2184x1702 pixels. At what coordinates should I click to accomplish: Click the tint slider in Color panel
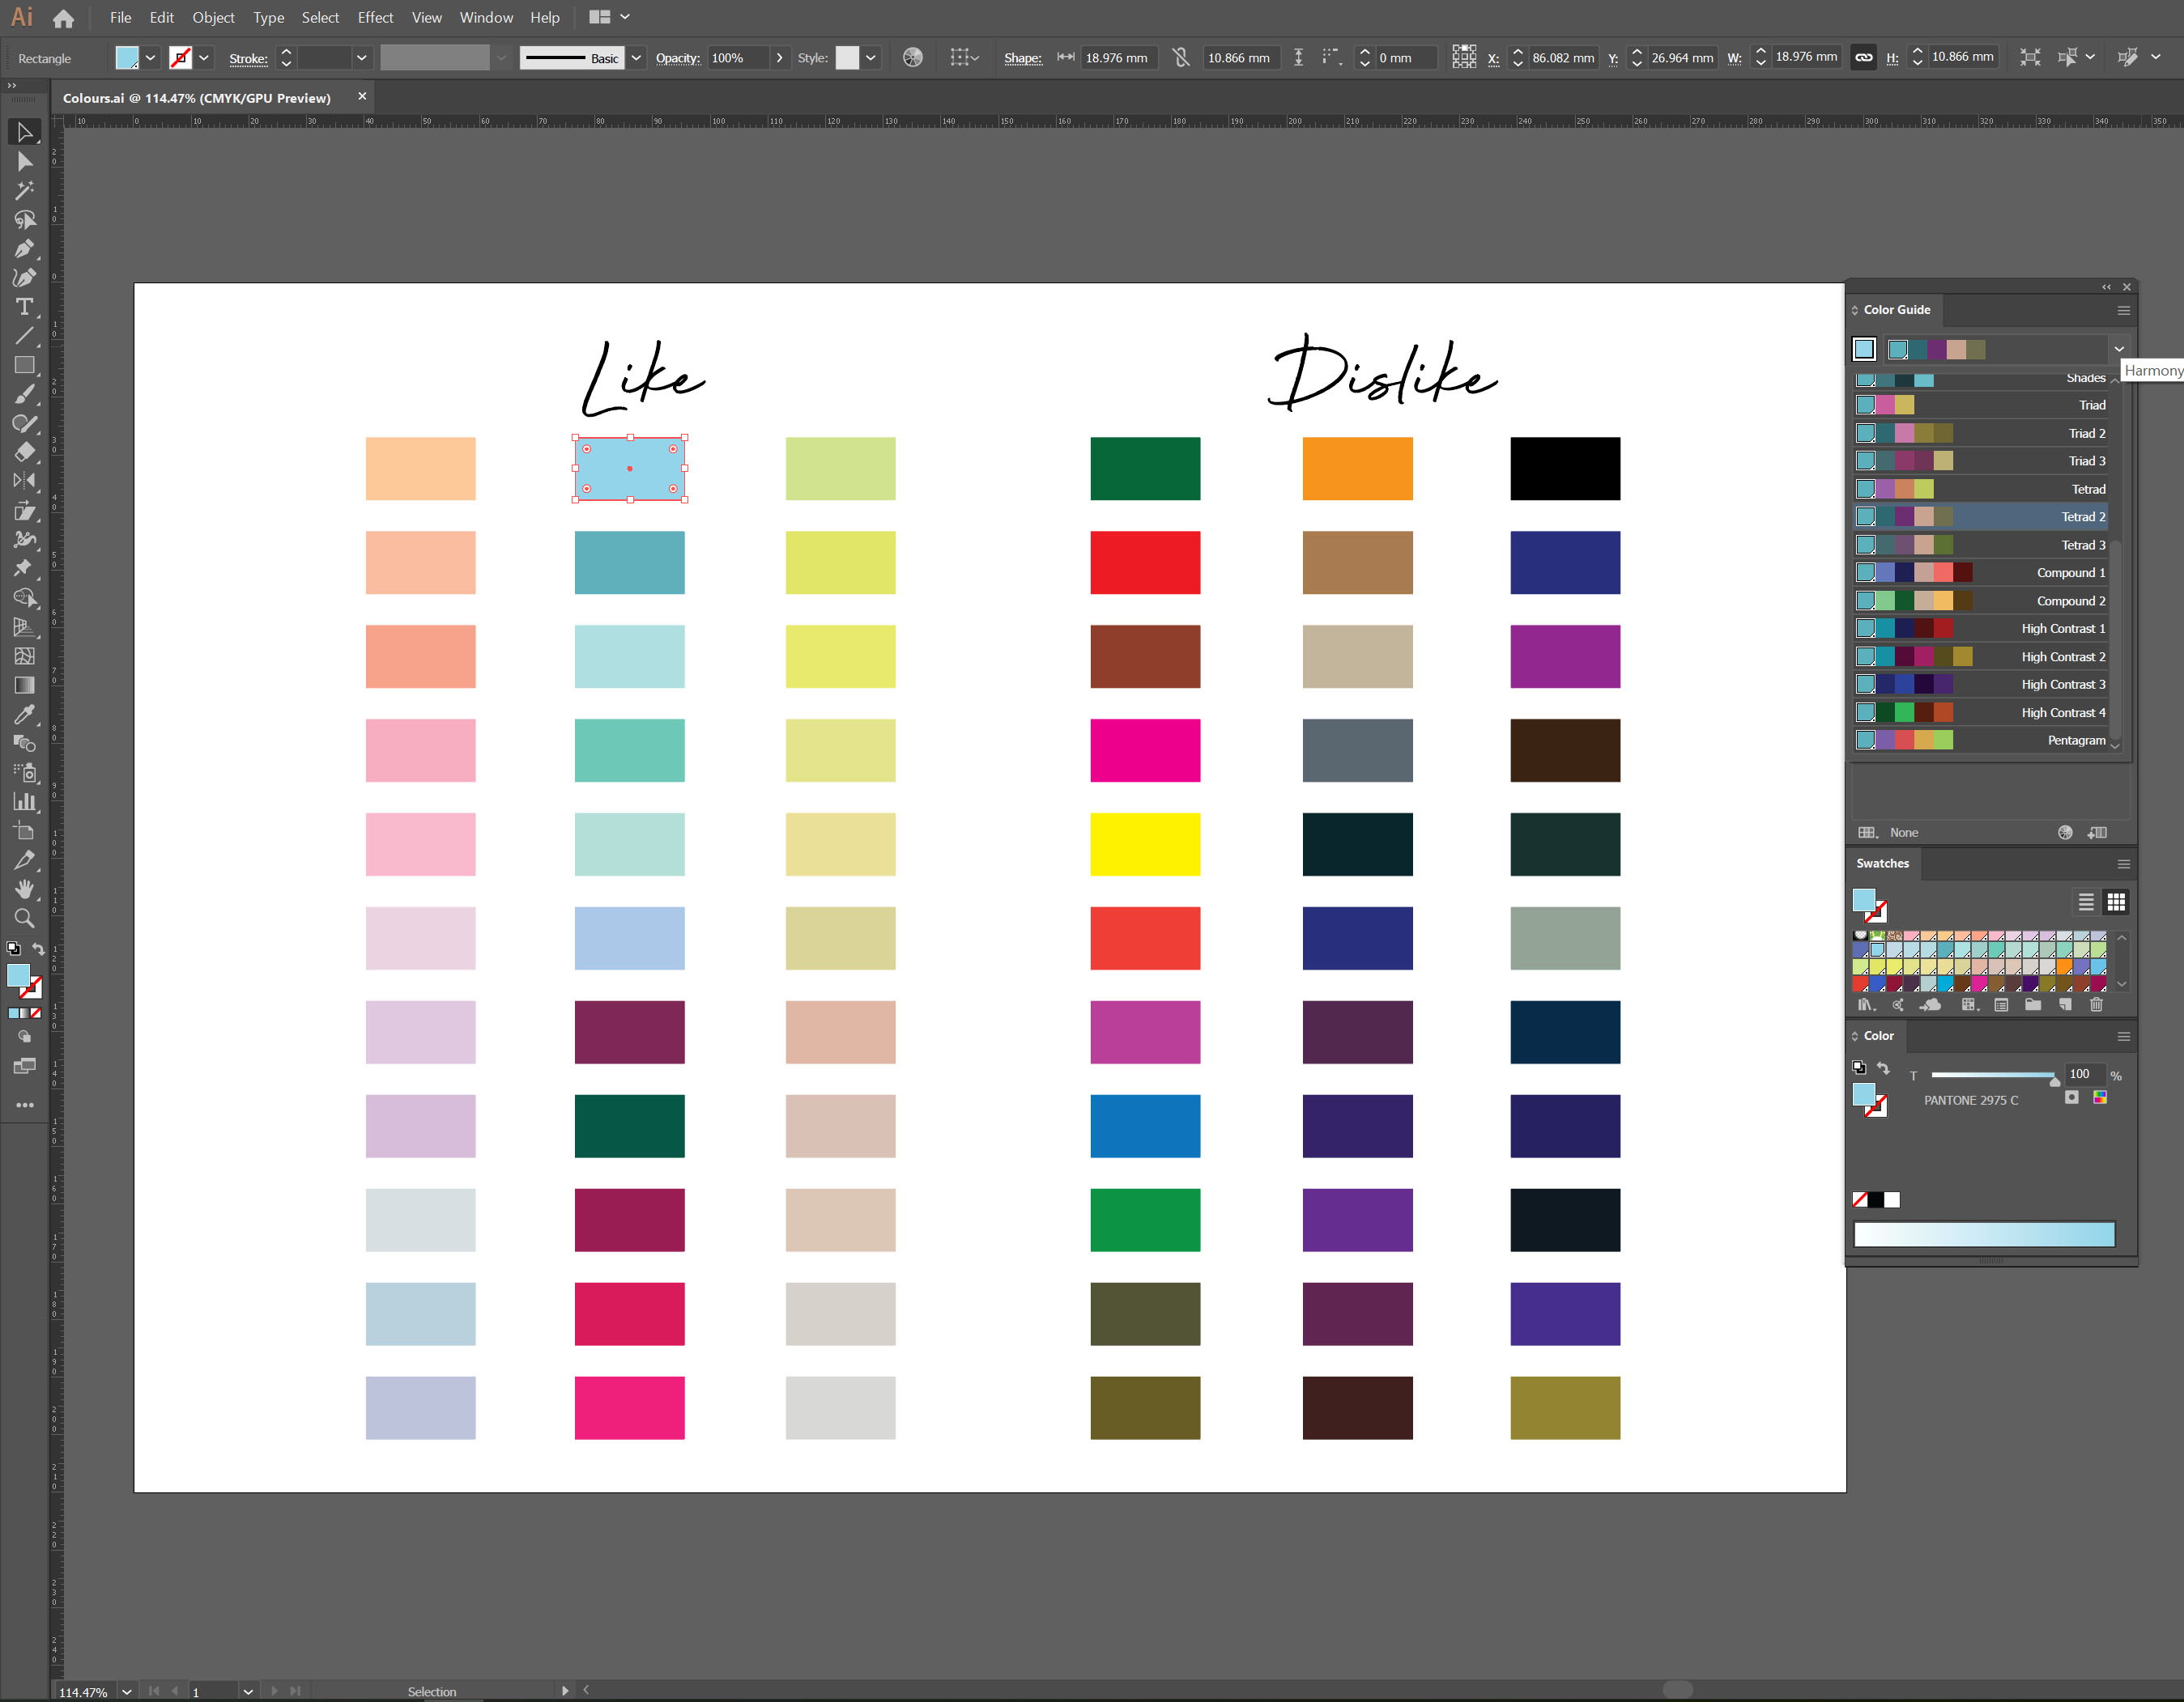(x=1990, y=1076)
